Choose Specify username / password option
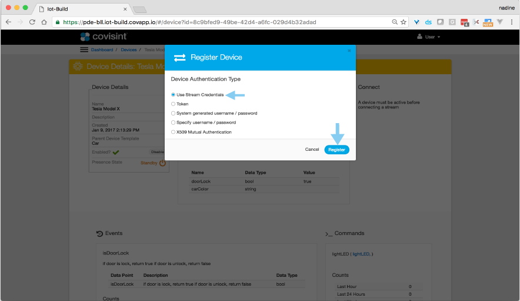 173,123
